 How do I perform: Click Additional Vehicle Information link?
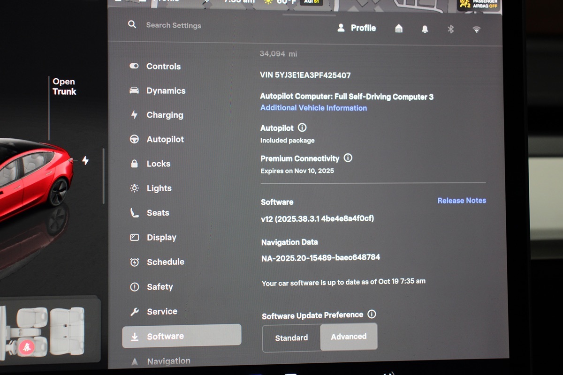tap(313, 108)
